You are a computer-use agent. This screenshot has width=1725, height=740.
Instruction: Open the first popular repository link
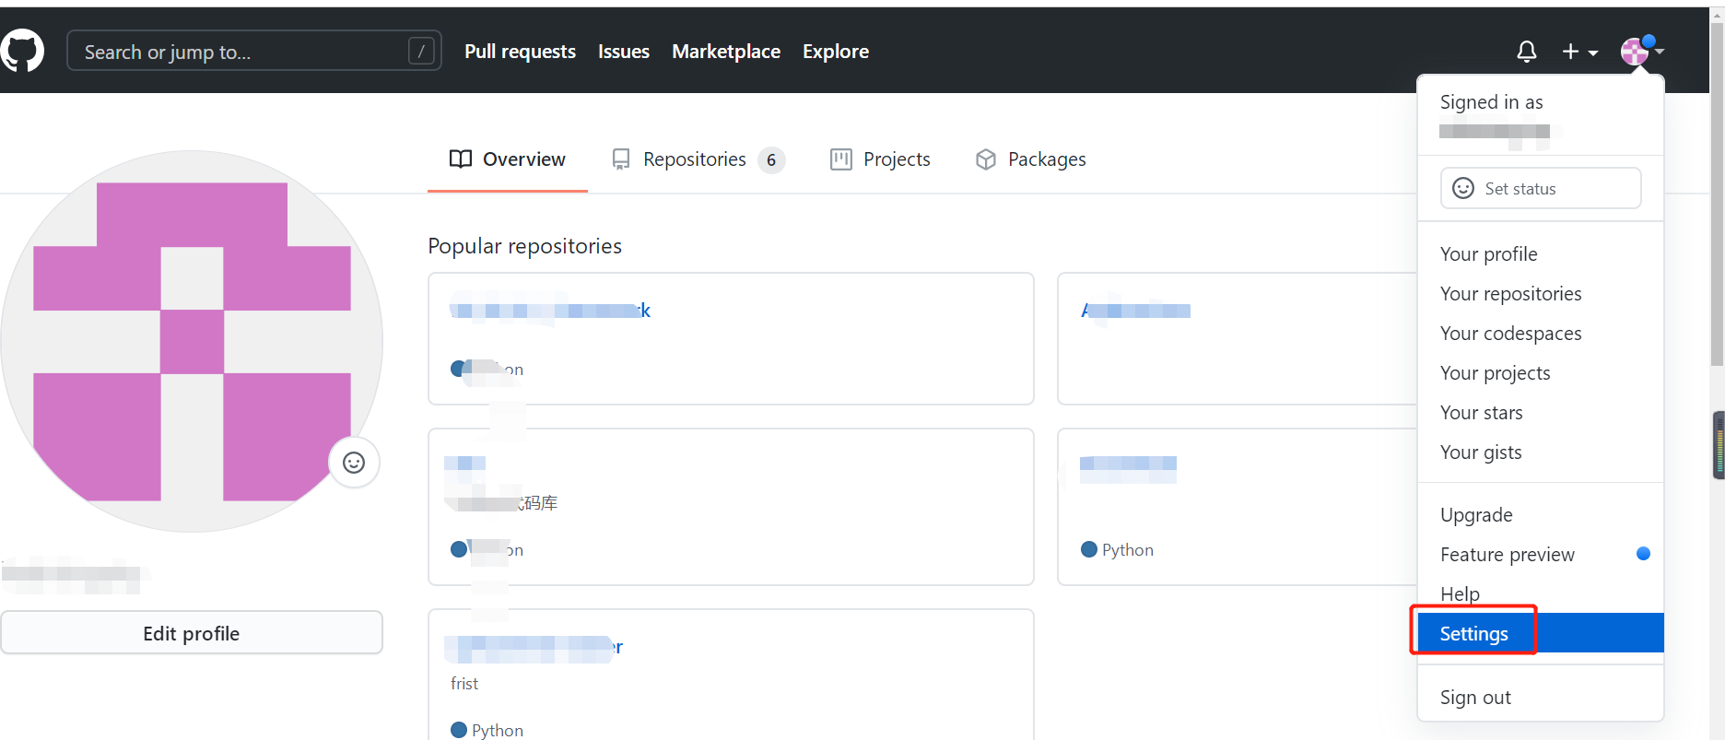click(550, 311)
